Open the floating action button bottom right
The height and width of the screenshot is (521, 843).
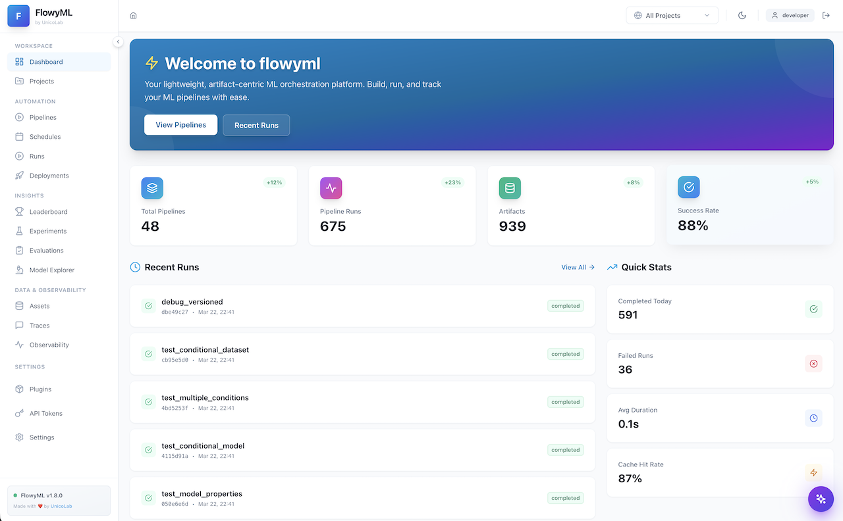click(x=821, y=499)
